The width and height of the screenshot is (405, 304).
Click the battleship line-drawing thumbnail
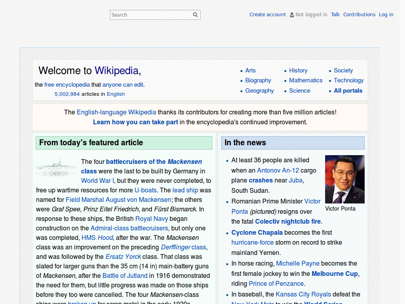pos(56,167)
